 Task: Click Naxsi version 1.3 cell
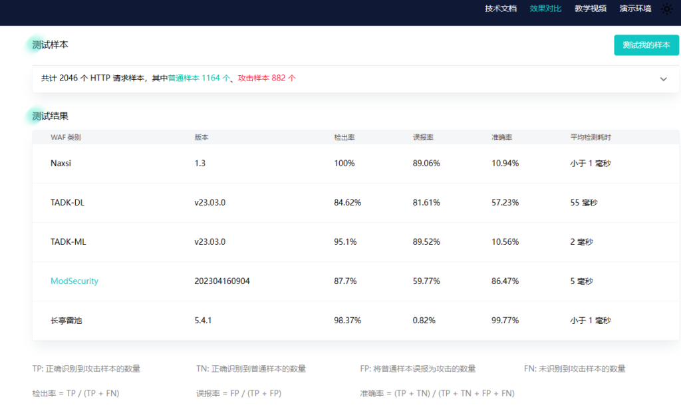[x=200, y=164]
